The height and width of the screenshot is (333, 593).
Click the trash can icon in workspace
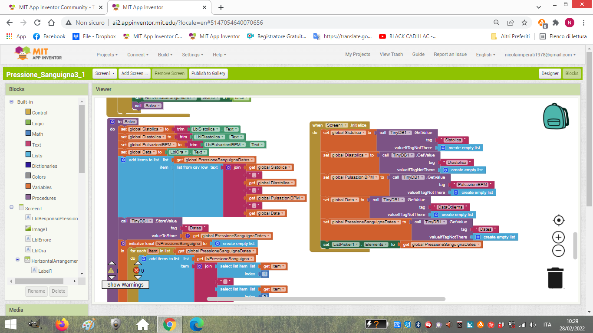[555, 277]
